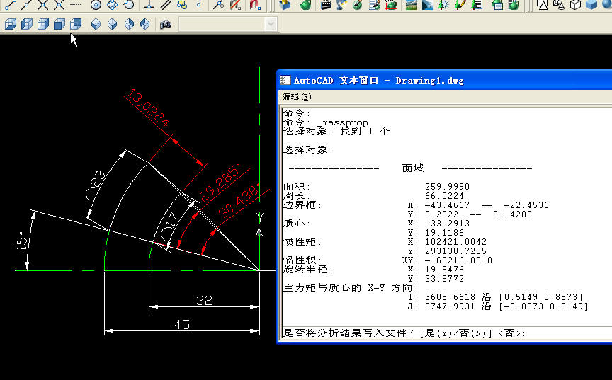Open the Background landscape icon
The height and width of the screenshot is (380, 612).
(411, 5)
